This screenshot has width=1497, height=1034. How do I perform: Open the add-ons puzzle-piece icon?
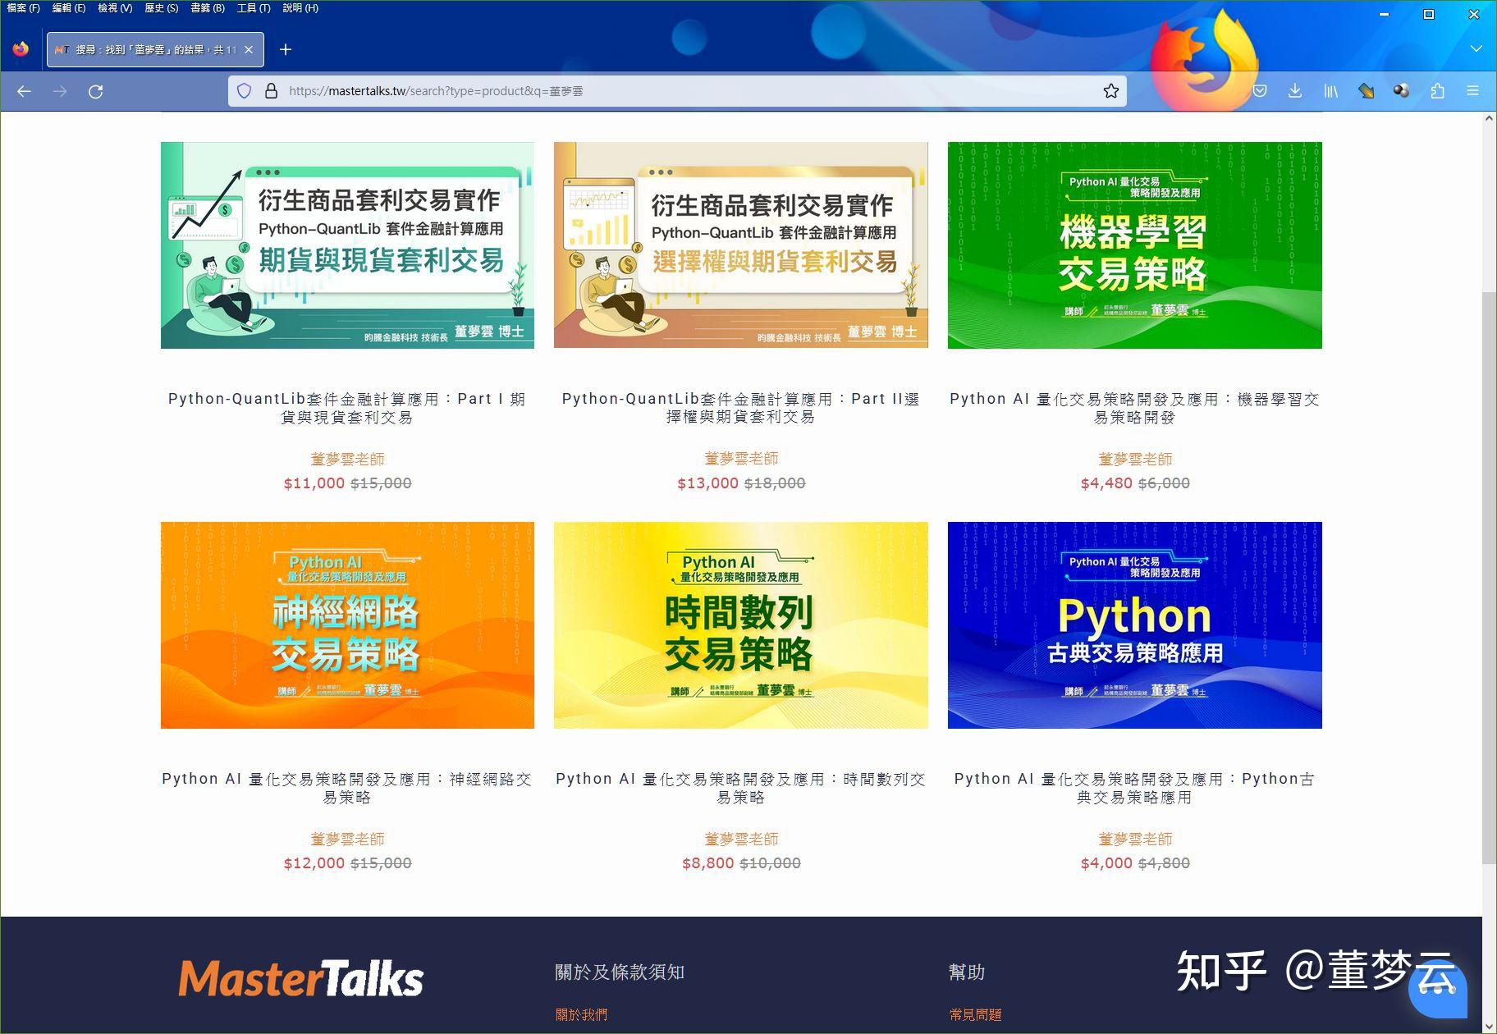click(1437, 91)
